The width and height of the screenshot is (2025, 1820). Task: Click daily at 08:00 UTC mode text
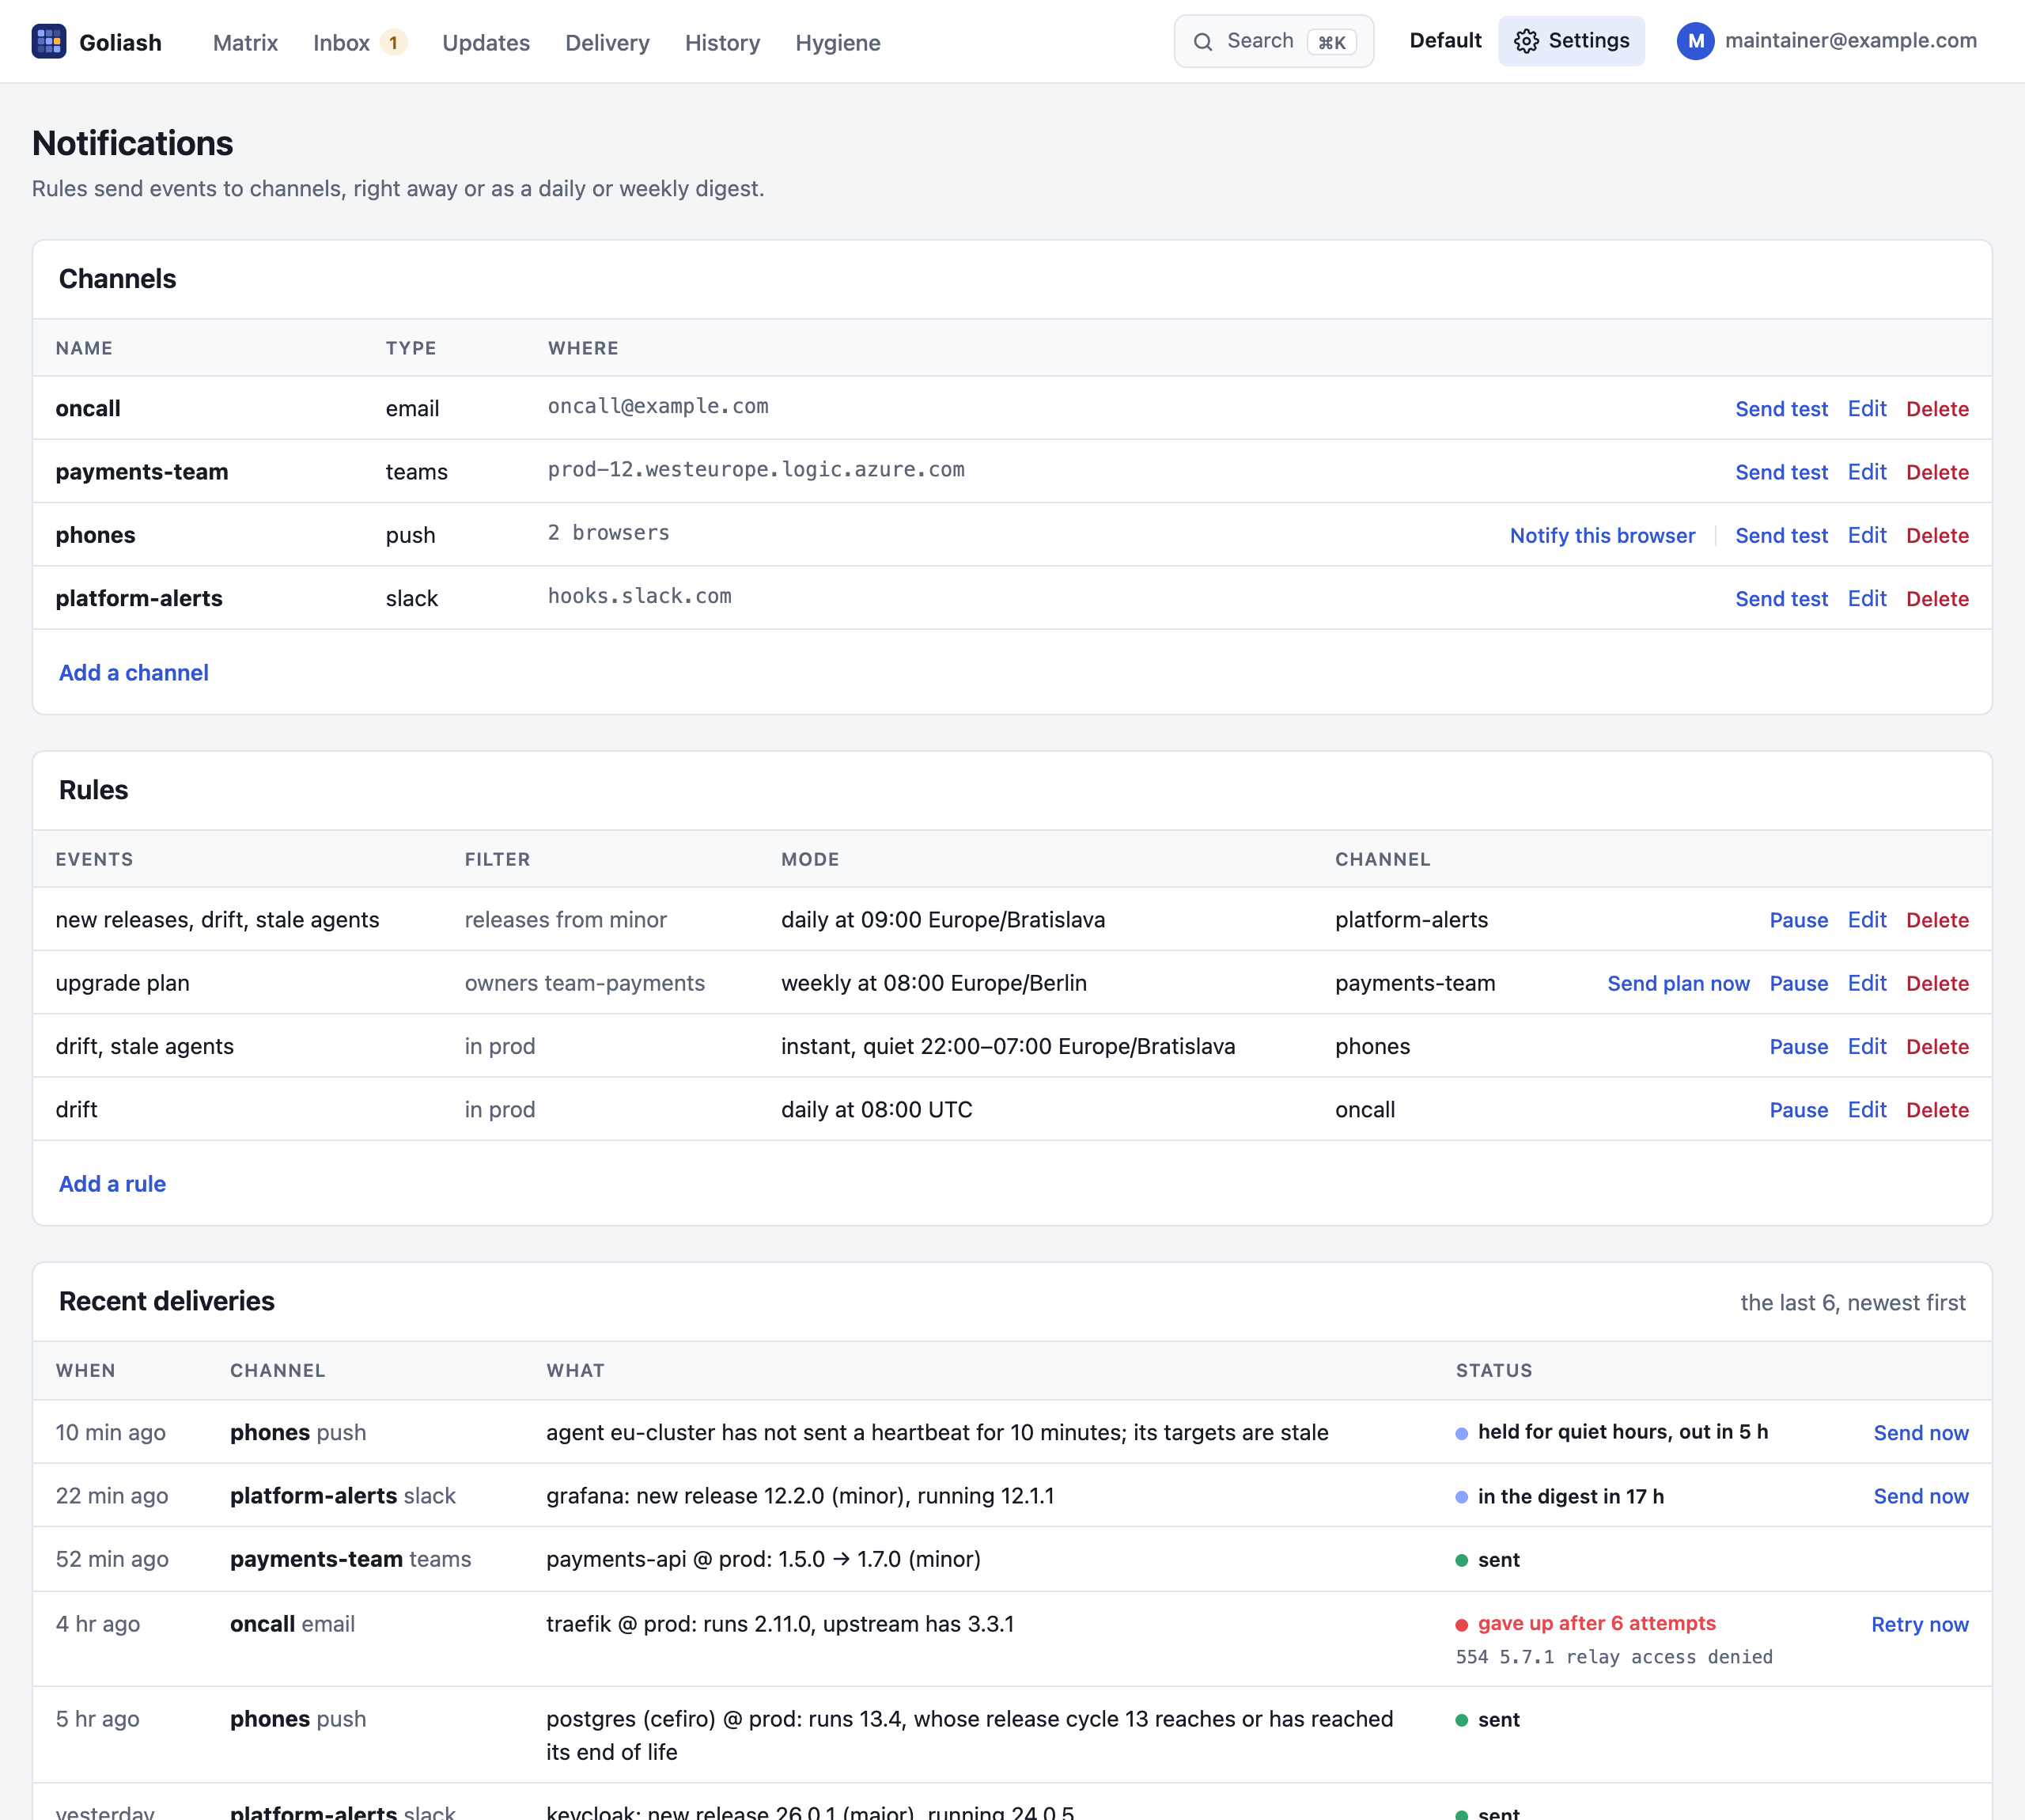pos(876,1110)
